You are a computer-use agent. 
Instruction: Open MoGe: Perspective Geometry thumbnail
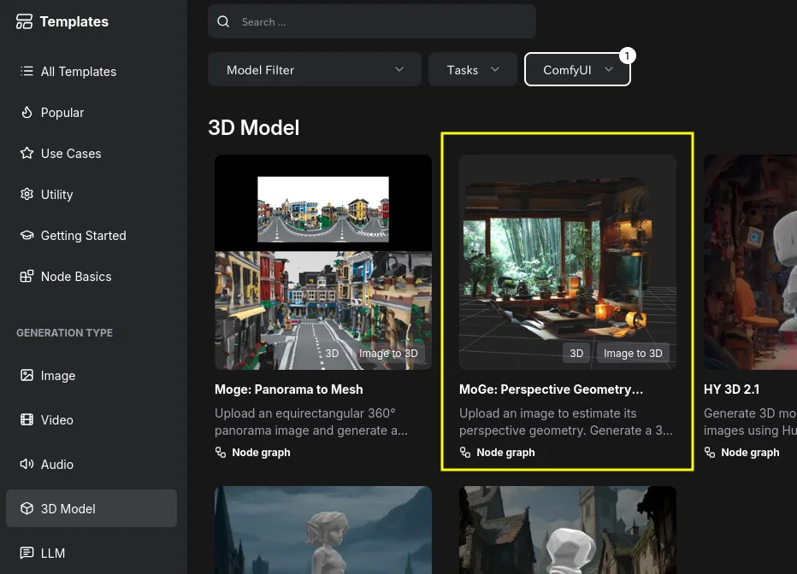(568, 262)
